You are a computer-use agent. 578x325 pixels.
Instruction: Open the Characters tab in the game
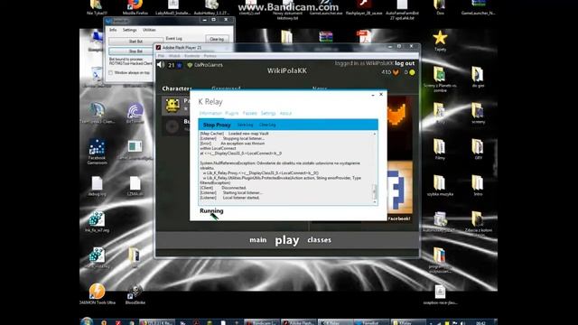[177, 88]
